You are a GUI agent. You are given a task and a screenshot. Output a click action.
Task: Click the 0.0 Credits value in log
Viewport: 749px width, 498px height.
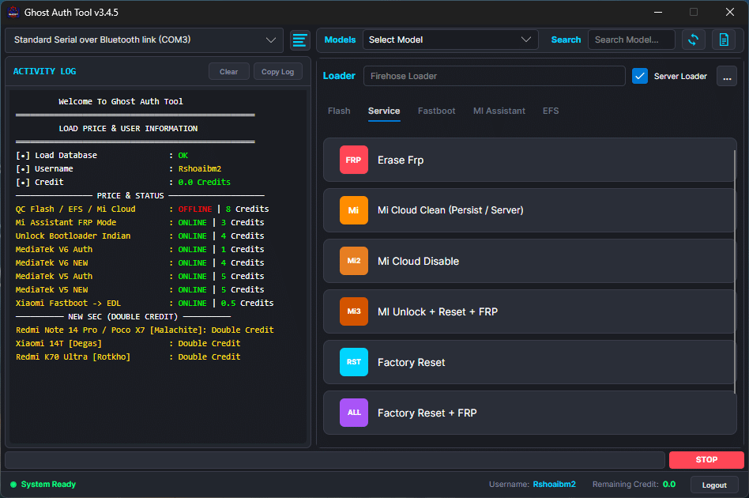(204, 182)
